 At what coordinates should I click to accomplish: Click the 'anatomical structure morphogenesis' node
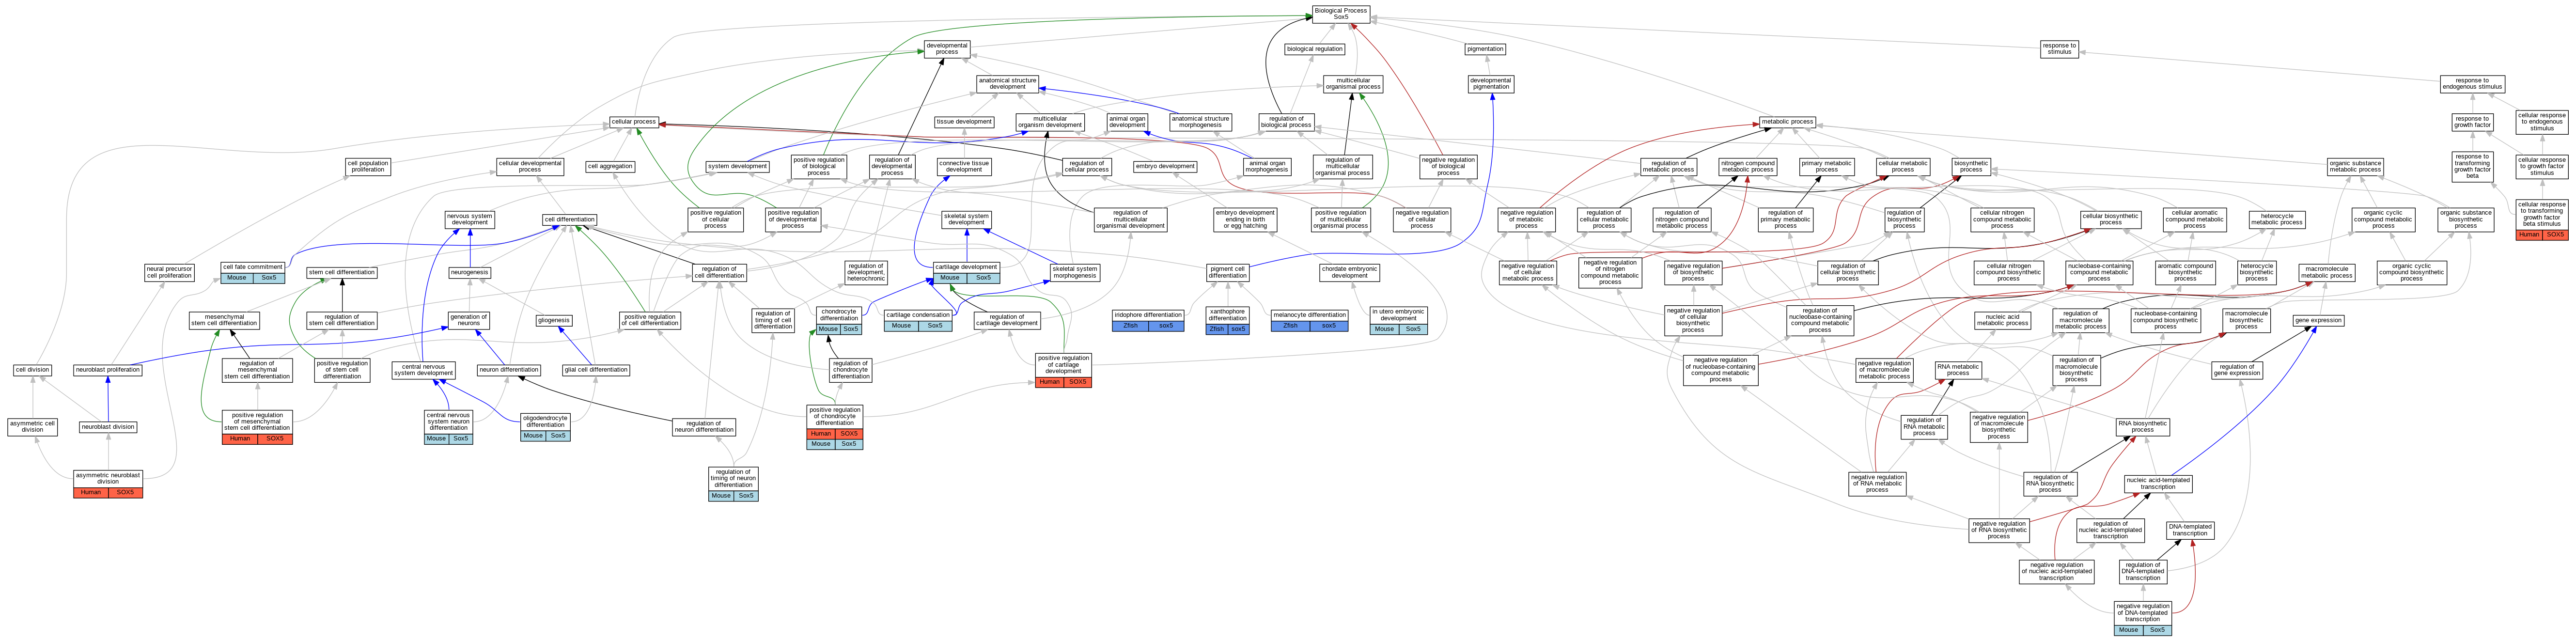tap(1200, 122)
